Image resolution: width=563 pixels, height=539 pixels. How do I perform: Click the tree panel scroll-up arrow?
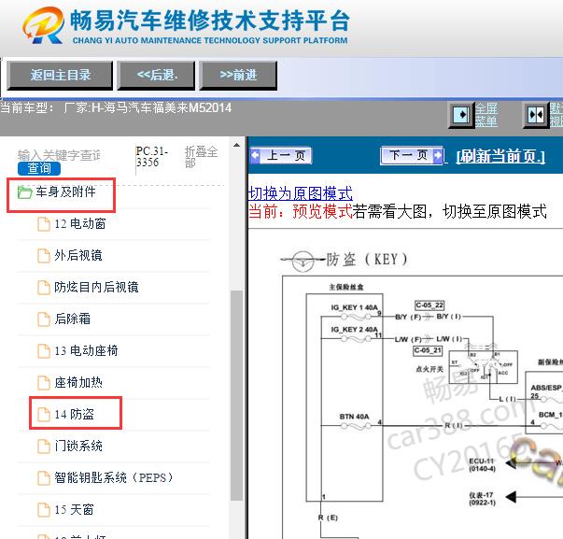[236, 145]
